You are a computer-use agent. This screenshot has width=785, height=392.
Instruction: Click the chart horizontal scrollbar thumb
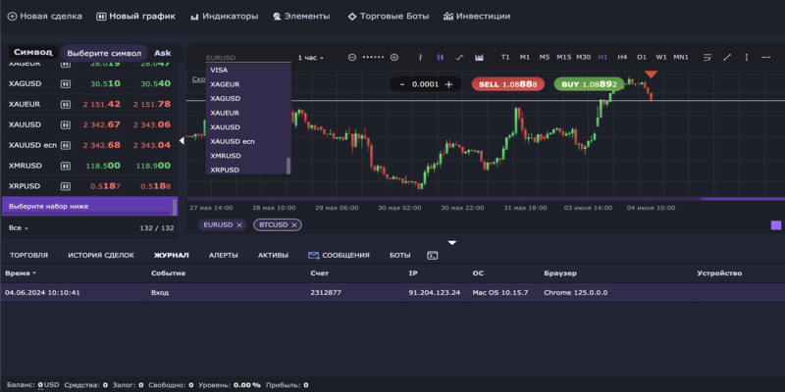coord(743,199)
